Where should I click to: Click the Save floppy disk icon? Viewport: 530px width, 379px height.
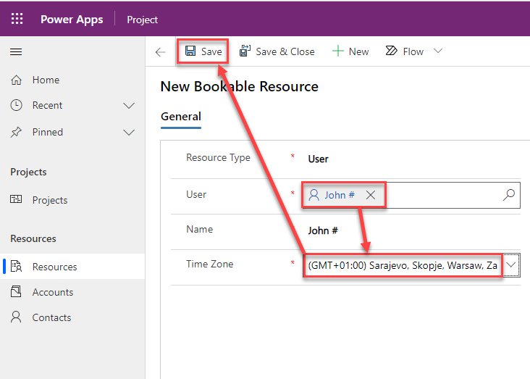[190, 51]
